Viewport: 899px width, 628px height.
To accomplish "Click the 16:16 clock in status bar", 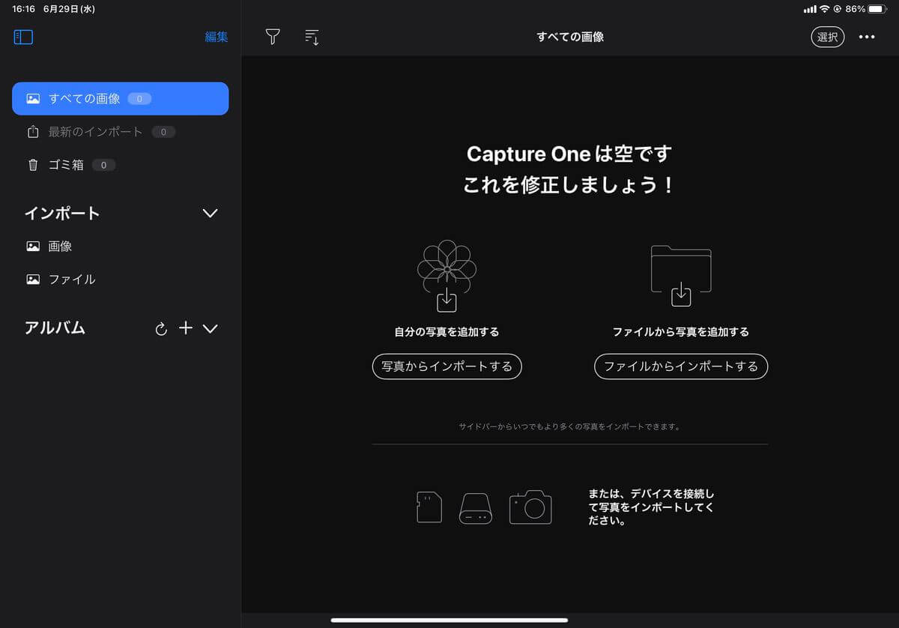I will [23, 9].
